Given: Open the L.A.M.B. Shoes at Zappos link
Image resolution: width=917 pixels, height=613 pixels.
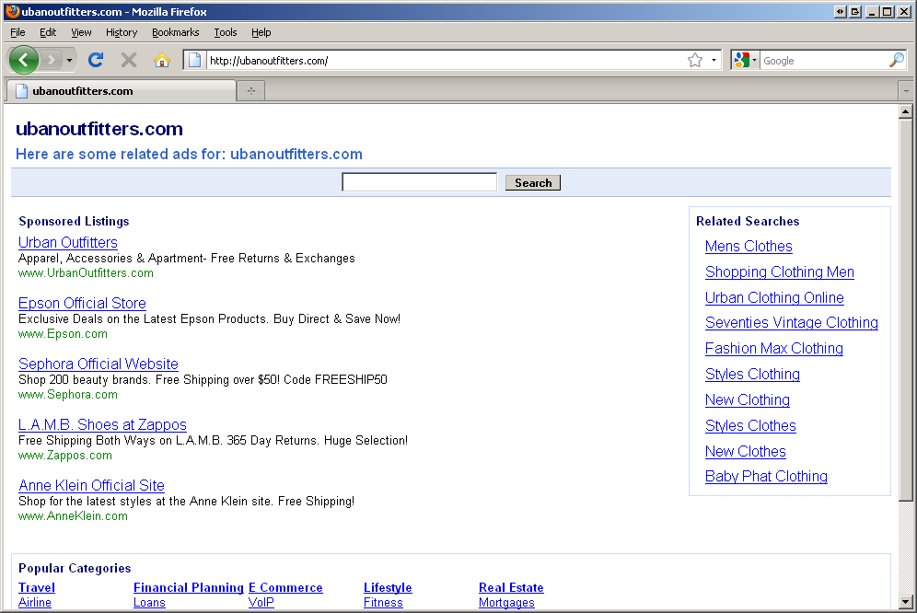Looking at the screenshot, I should tap(102, 424).
